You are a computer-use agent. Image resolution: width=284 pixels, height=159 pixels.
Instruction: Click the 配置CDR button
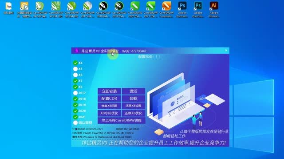pos(109,98)
